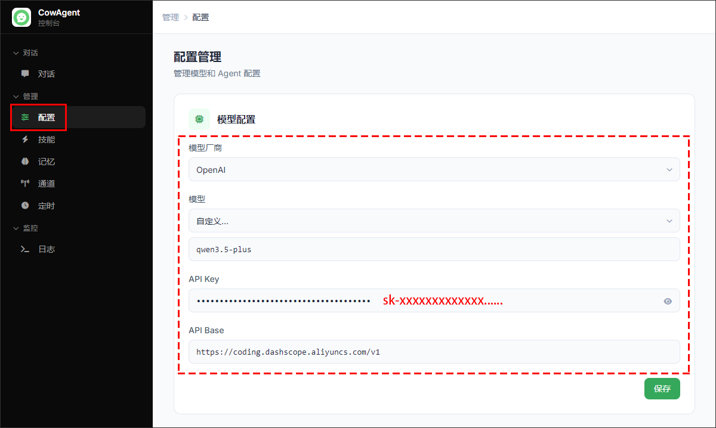Click the brain icon for 记忆
The width and height of the screenshot is (716, 428).
[x=25, y=162]
